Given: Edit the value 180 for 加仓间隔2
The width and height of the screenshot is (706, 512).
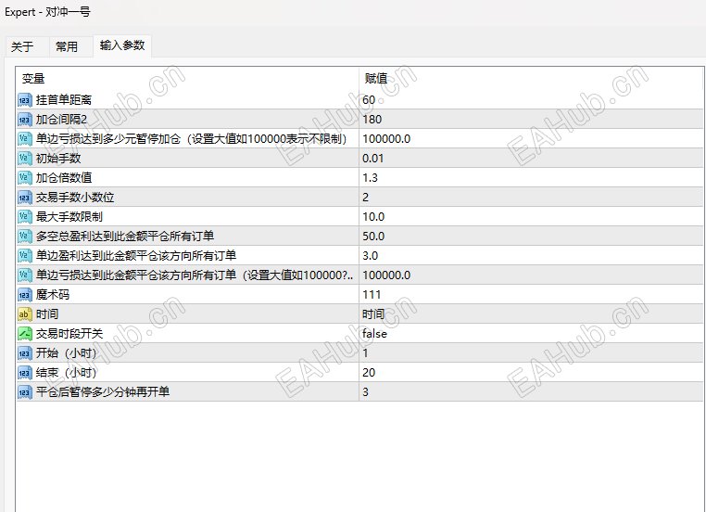Looking at the screenshot, I should (x=531, y=120).
